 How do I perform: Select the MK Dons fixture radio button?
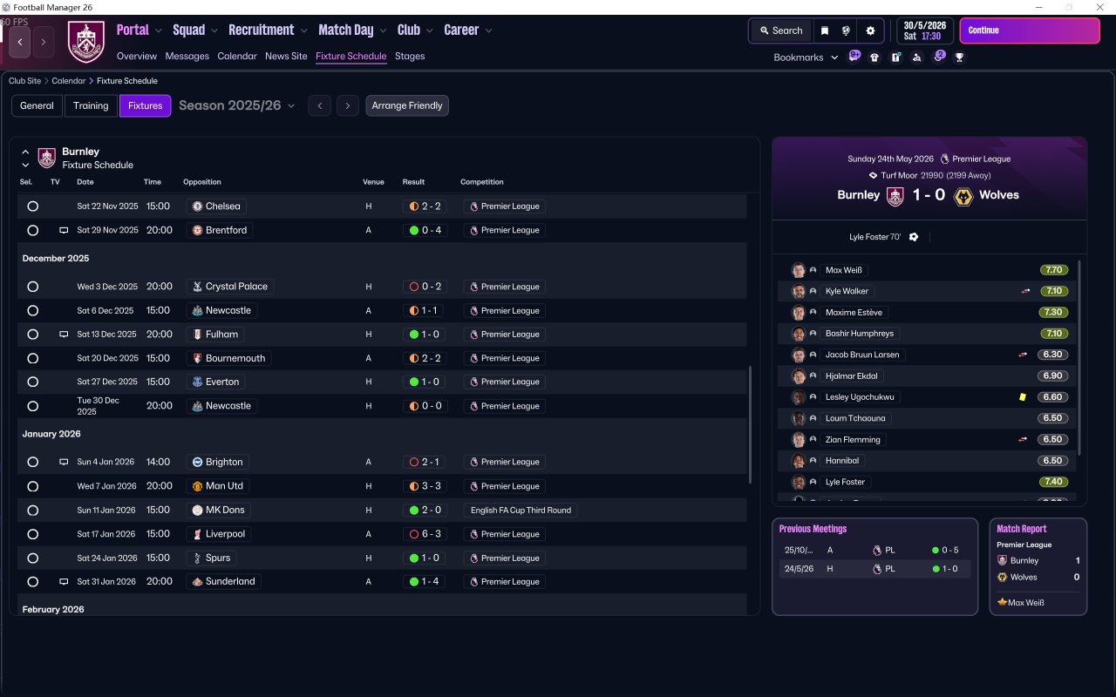point(33,511)
